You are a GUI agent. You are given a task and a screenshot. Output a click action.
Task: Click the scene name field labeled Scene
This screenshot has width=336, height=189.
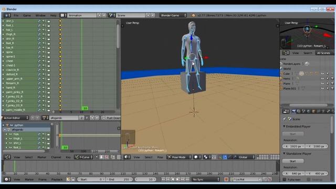point(131,15)
